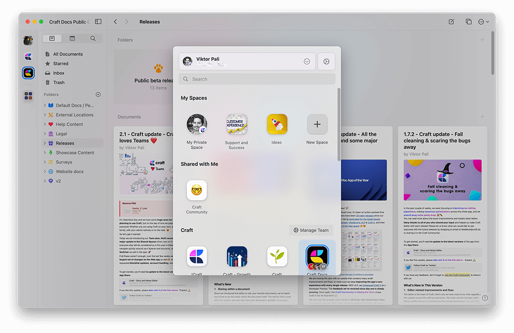The width and height of the screenshot is (514, 333).
Task: Click the button beside account selector
Action: [x=326, y=61]
